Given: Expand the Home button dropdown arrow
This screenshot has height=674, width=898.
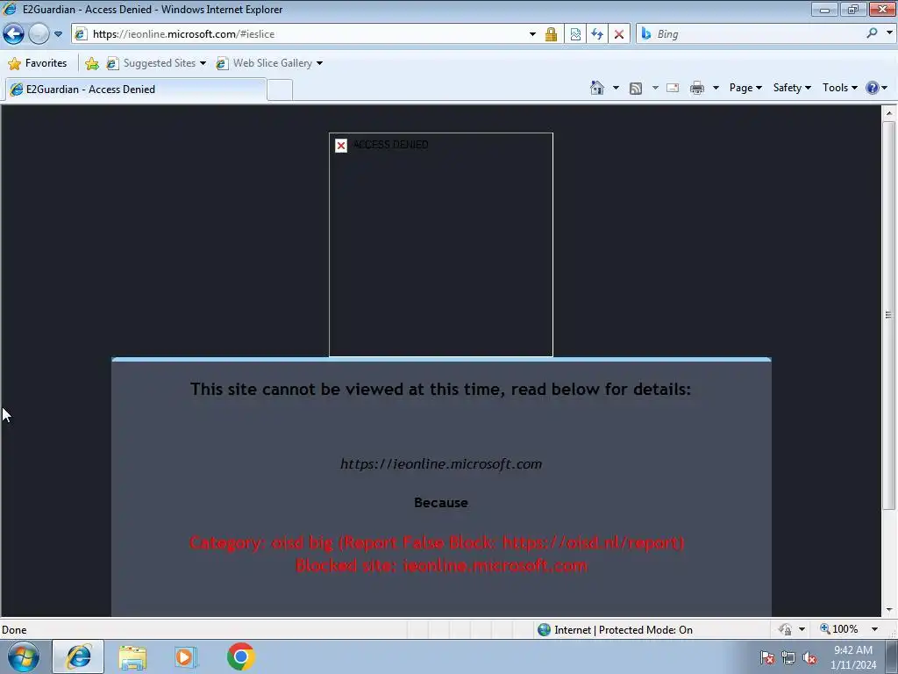Looking at the screenshot, I should (616, 88).
